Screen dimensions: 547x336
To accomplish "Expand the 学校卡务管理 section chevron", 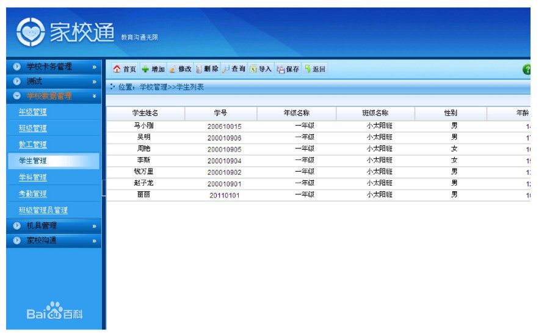I will tap(94, 67).
